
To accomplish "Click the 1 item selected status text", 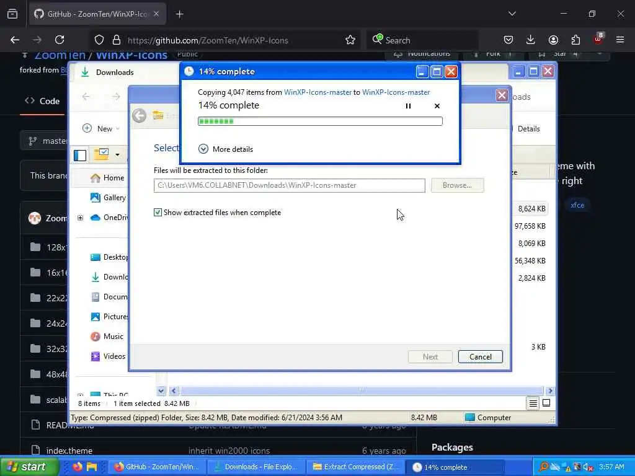I will [x=137, y=403].
